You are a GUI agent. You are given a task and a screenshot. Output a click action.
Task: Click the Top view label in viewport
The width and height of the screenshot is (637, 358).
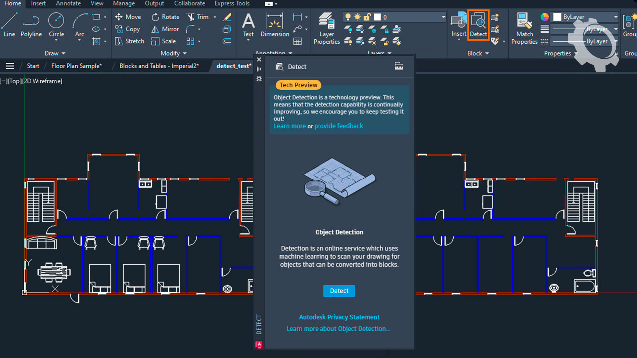click(x=15, y=81)
